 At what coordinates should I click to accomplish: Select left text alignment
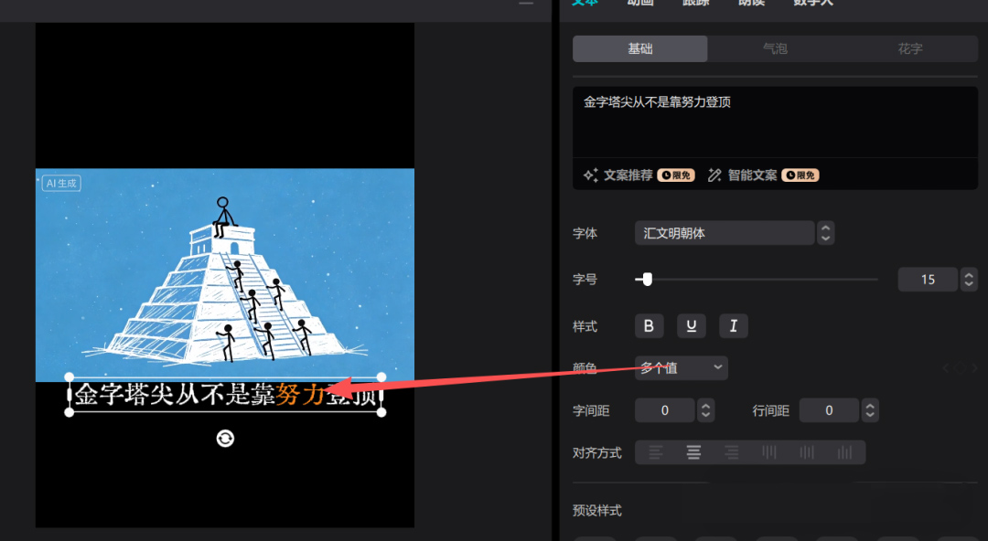pos(655,451)
